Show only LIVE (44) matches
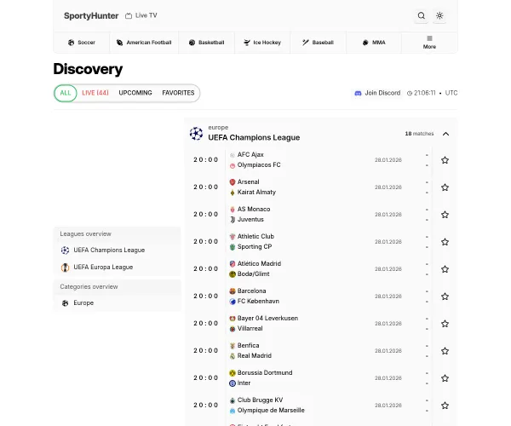 point(95,93)
